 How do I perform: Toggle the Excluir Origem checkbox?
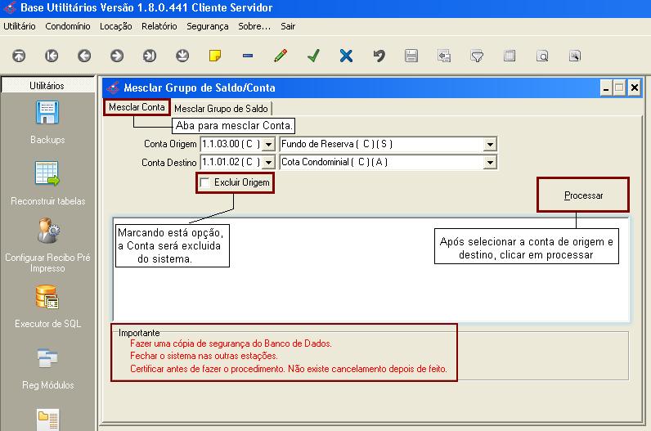204,182
